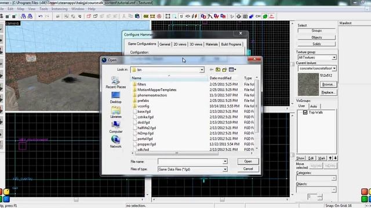Switch to the General tab in Configure Hammer
371x208 pixels.
tap(165, 44)
